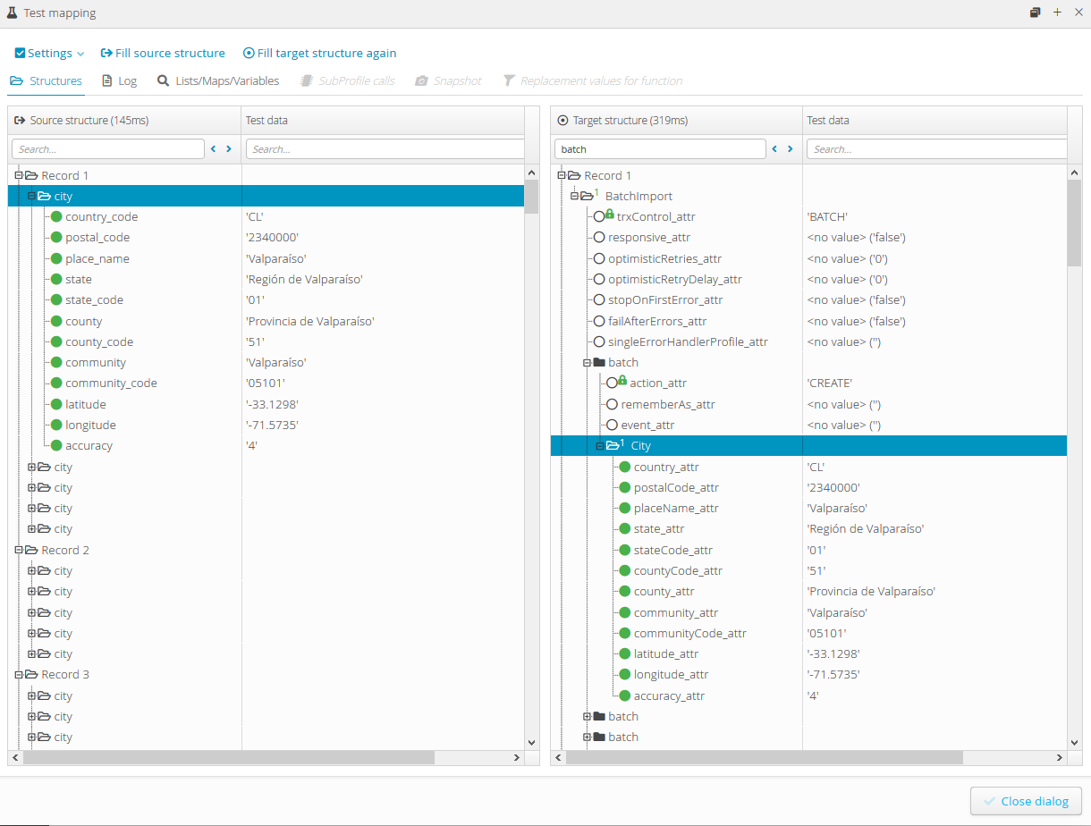
Task: Select singleErrorHandlerProfile_attr in target tree
Action: pos(688,341)
